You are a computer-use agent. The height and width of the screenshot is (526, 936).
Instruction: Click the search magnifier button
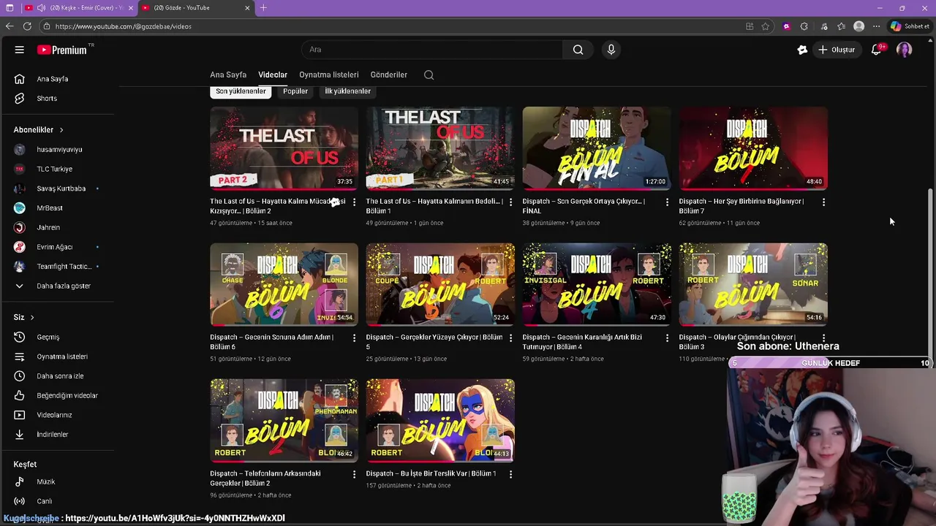(x=578, y=50)
